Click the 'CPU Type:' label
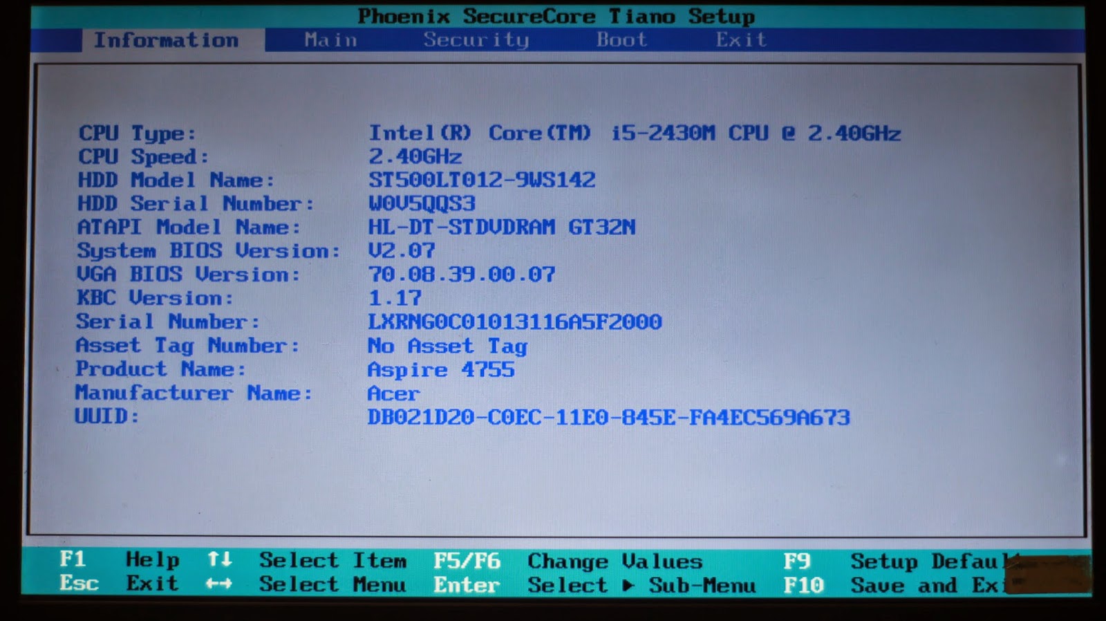The height and width of the screenshot is (621, 1106). coord(137,133)
